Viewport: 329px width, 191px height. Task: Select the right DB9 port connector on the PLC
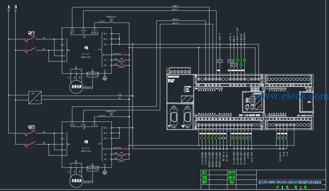(187, 117)
